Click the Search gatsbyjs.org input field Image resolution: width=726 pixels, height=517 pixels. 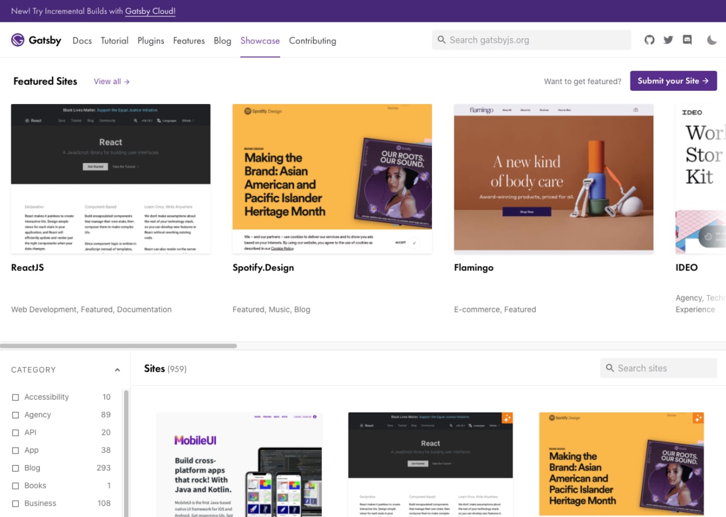531,40
